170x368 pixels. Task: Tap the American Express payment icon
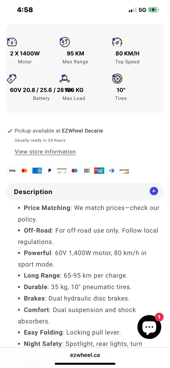click(x=37, y=171)
